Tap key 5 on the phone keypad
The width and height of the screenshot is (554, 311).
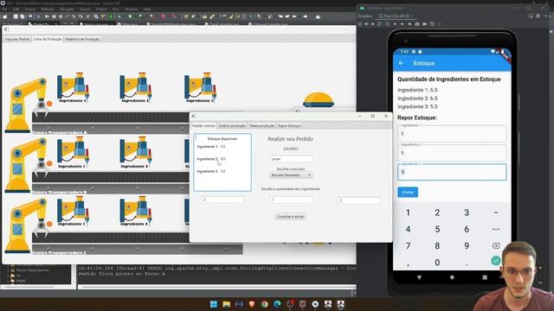(x=437, y=229)
